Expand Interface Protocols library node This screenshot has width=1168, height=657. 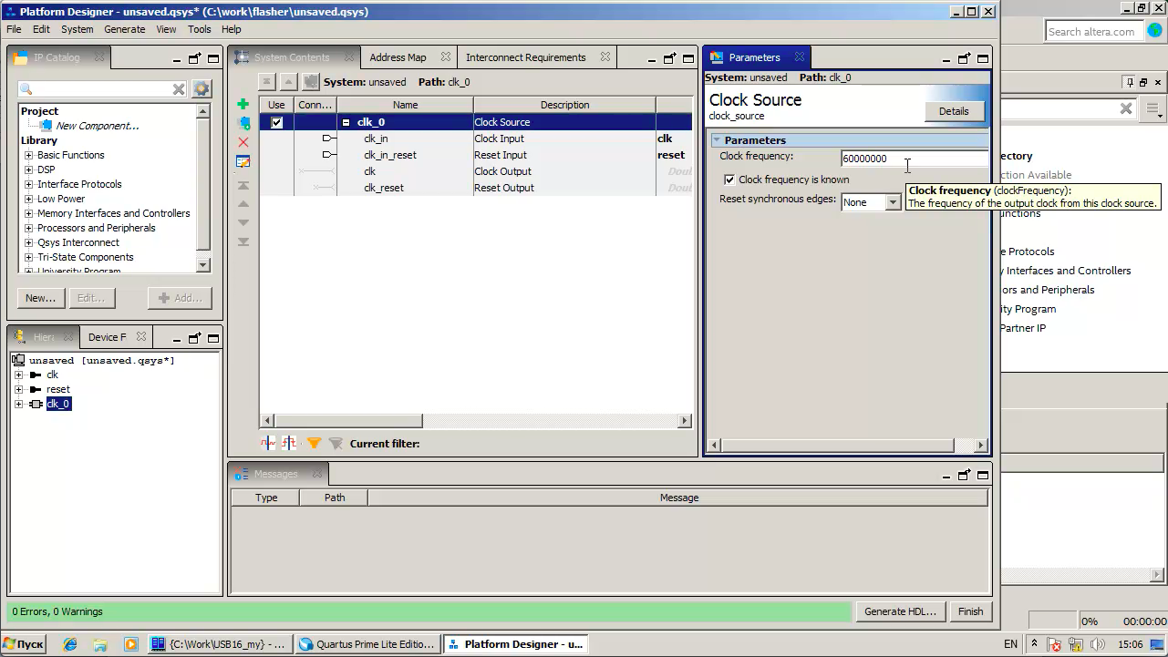pyautogui.click(x=29, y=184)
